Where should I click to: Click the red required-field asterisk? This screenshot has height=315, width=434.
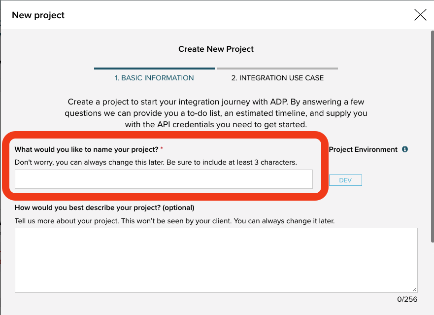coord(162,148)
